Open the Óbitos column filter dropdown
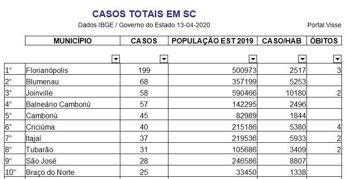Screen dimensions: 346x179 tap(337, 59)
